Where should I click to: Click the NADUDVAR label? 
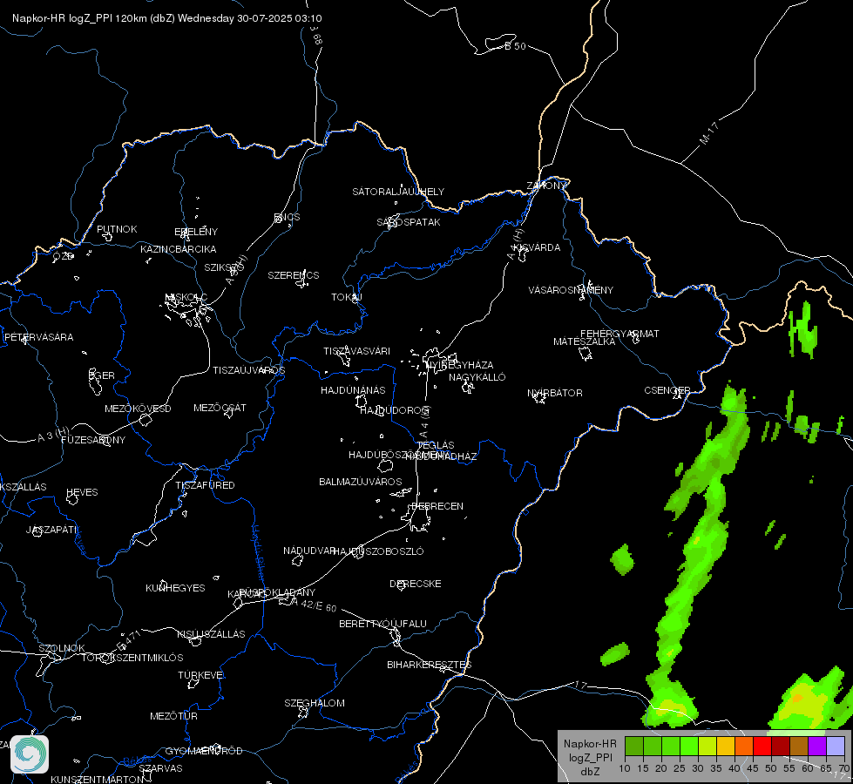pyautogui.click(x=309, y=551)
